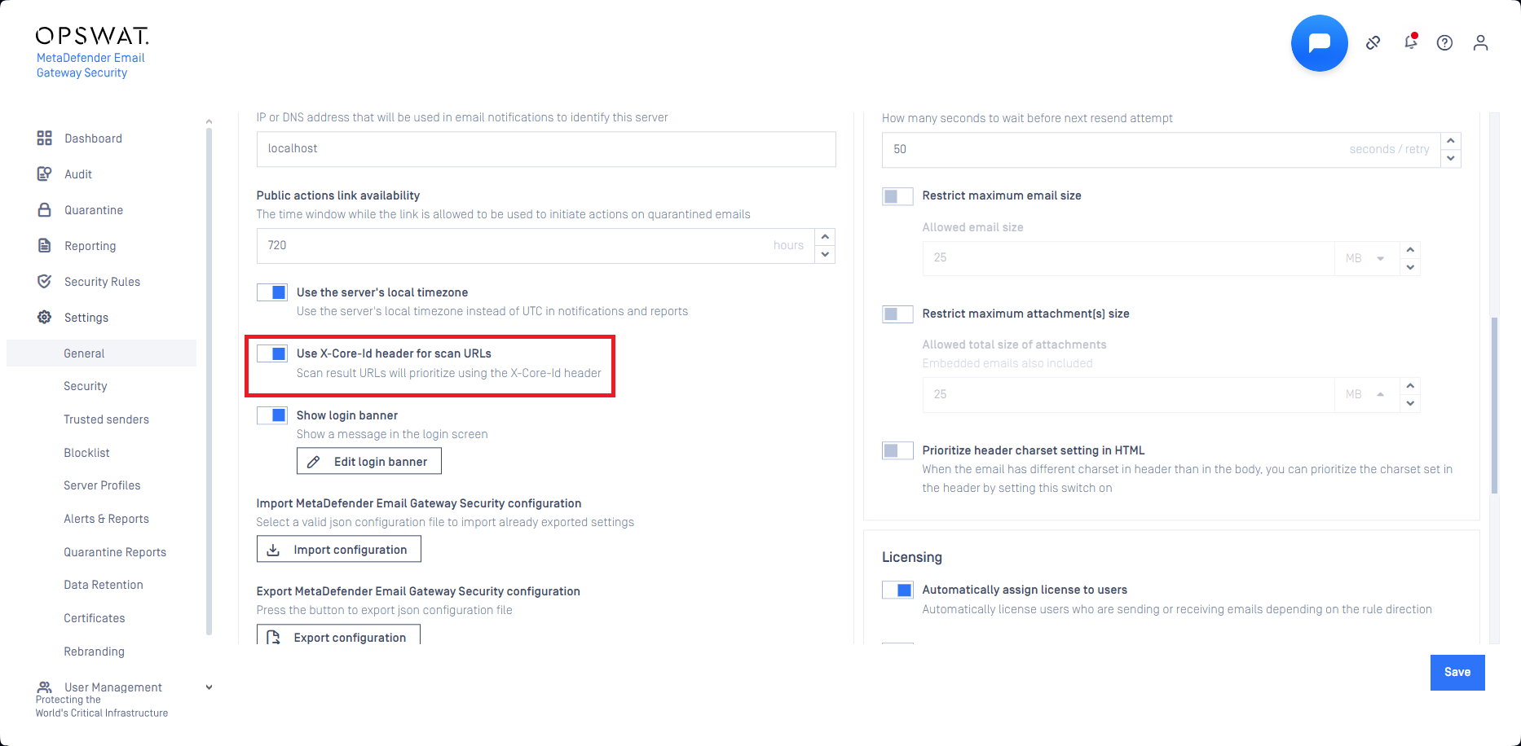The height and width of the screenshot is (746, 1521).
Task: Click the Edit login banner button
Action: coord(369,462)
